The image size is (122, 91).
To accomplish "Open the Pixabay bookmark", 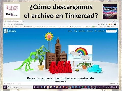I will point(95,27).
